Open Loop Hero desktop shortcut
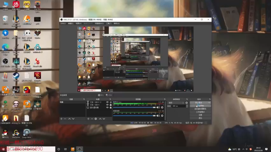The height and width of the screenshot is (152, 271). [x=27, y=134]
